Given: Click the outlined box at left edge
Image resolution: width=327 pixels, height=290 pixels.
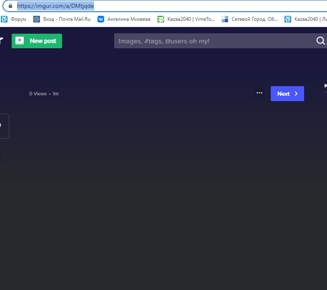Looking at the screenshot, I should [x=4, y=126].
